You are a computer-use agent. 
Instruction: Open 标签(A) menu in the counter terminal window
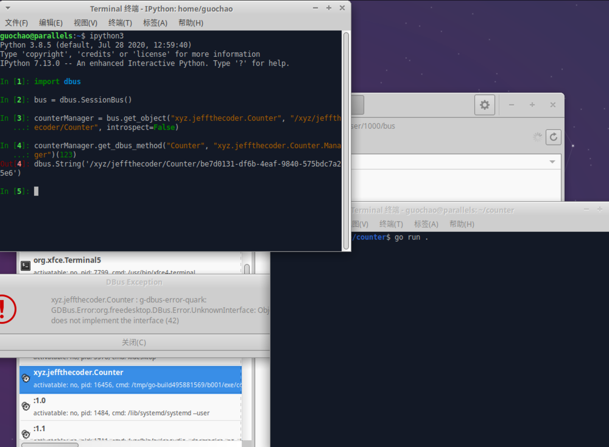(426, 224)
